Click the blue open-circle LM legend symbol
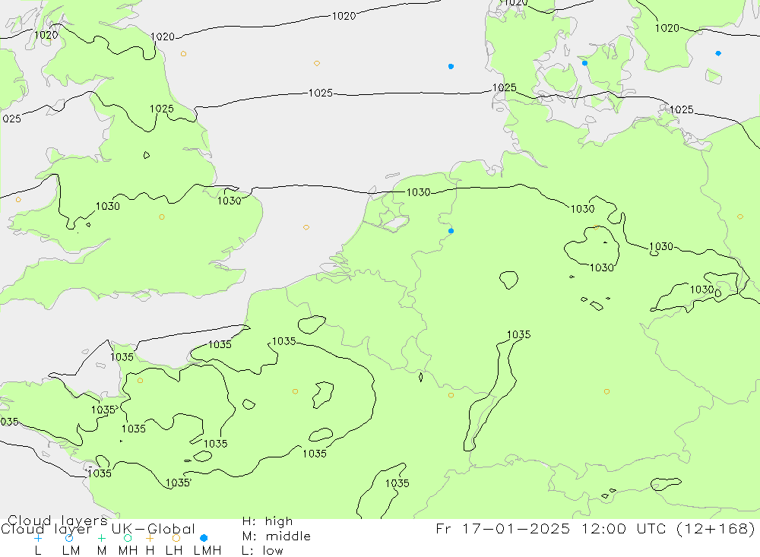Viewport: 760px width, 557px height. click(69, 538)
